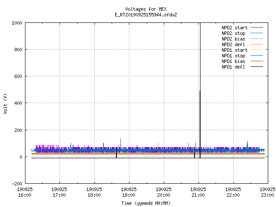Image resolution: width=276 pixels, height=207 pixels.
Task: Click the x-axis tick label 17:00
Action: (60, 195)
